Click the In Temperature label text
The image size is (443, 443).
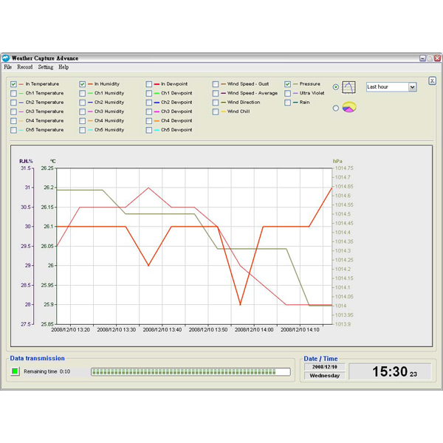(x=42, y=84)
